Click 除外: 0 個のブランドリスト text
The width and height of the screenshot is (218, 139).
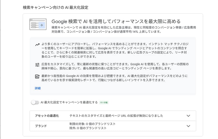88,128
